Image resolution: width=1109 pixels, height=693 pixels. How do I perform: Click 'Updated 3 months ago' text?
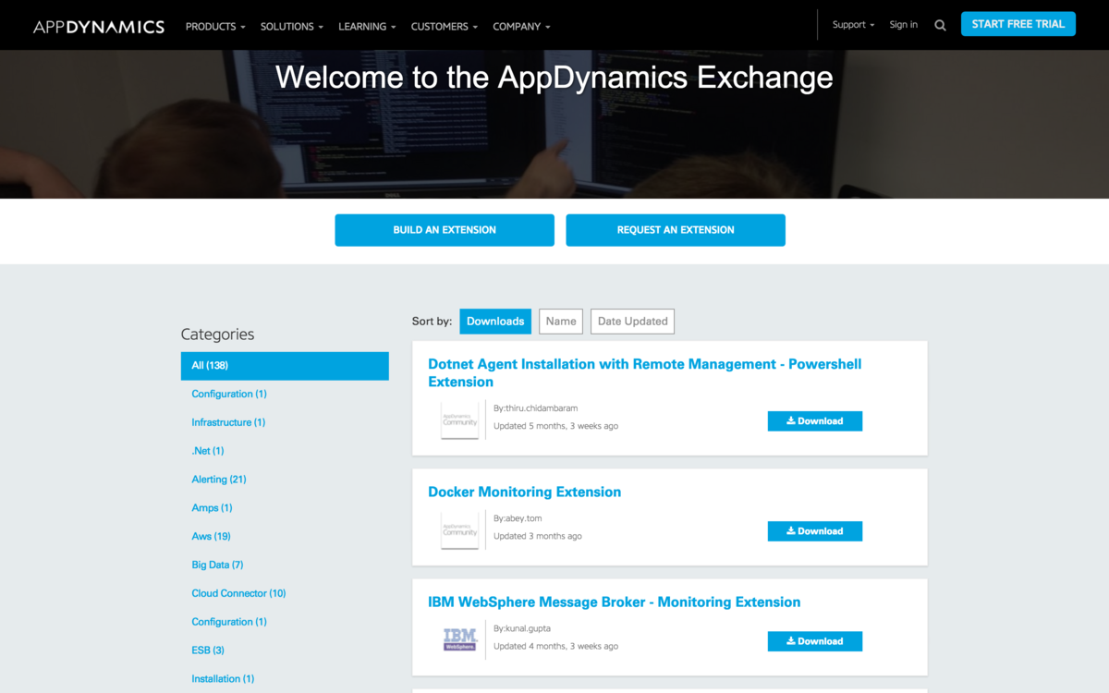538,536
